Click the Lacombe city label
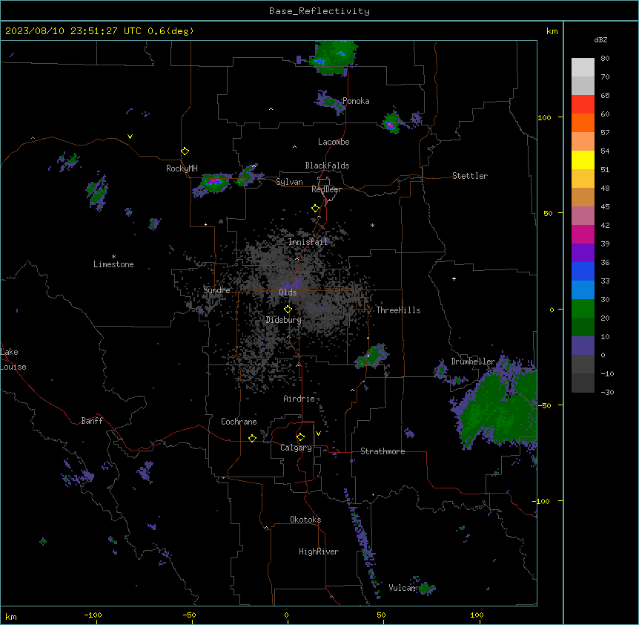Image resolution: width=639 pixels, height=625 pixels. (x=334, y=142)
